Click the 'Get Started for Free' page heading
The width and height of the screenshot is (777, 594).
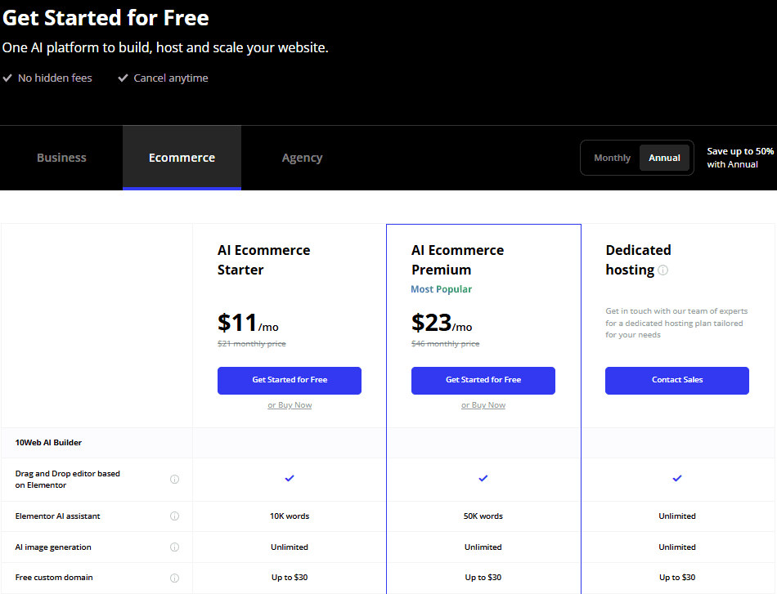[x=106, y=18]
